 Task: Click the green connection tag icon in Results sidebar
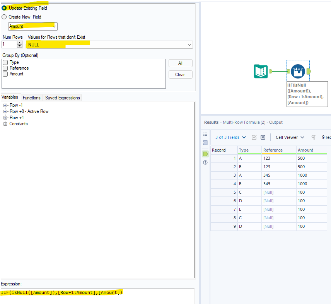(205, 154)
